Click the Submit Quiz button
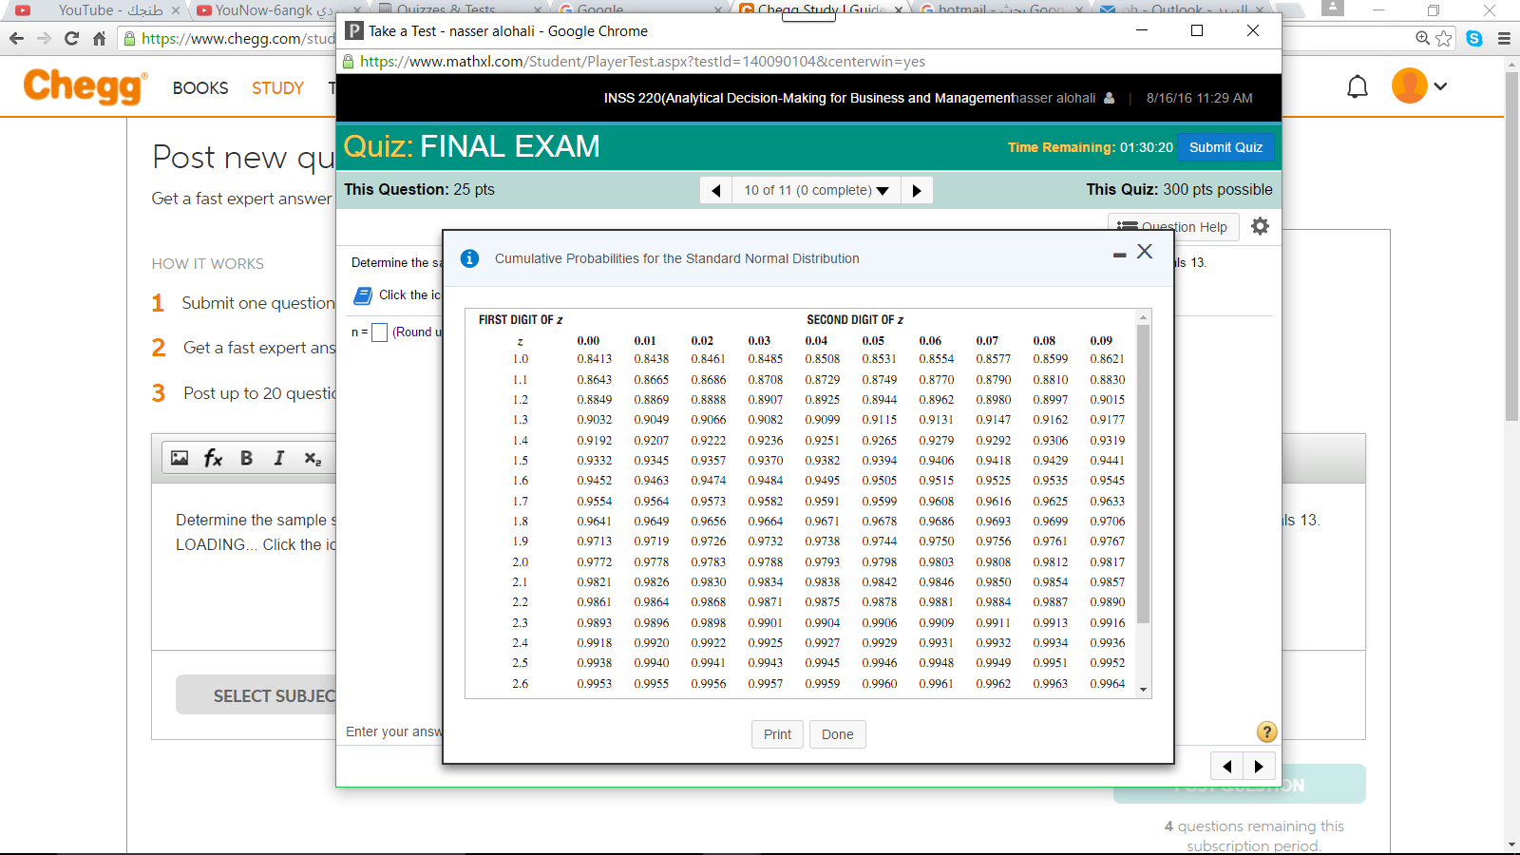The image size is (1520, 855). 1225,147
